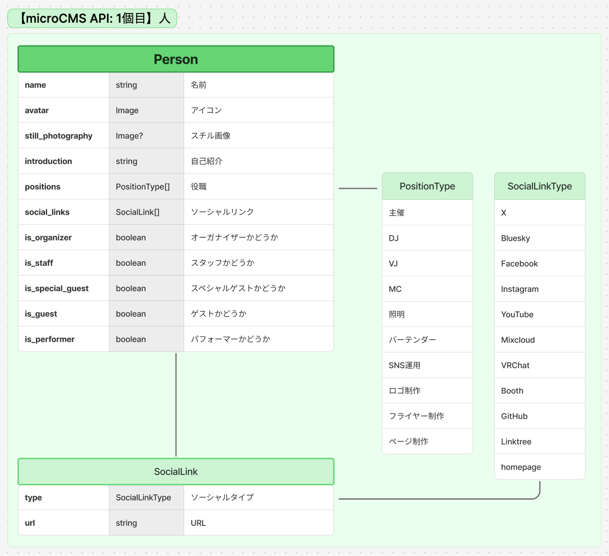Click the introduction string field
The image size is (609, 556).
[x=175, y=161]
